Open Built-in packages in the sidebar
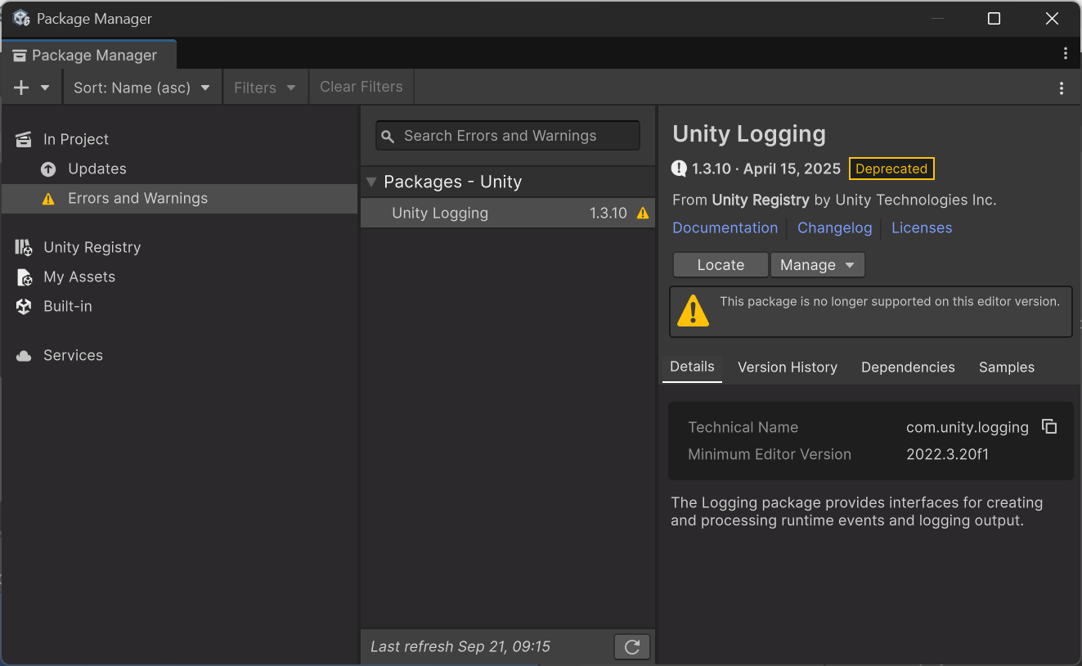Viewport: 1082px width, 666px height. coord(180,306)
